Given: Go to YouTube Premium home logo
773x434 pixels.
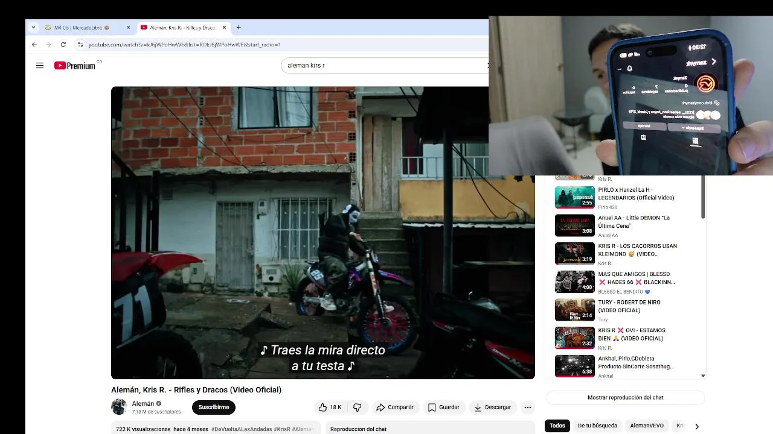Looking at the screenshot, I should click(75, 66).
